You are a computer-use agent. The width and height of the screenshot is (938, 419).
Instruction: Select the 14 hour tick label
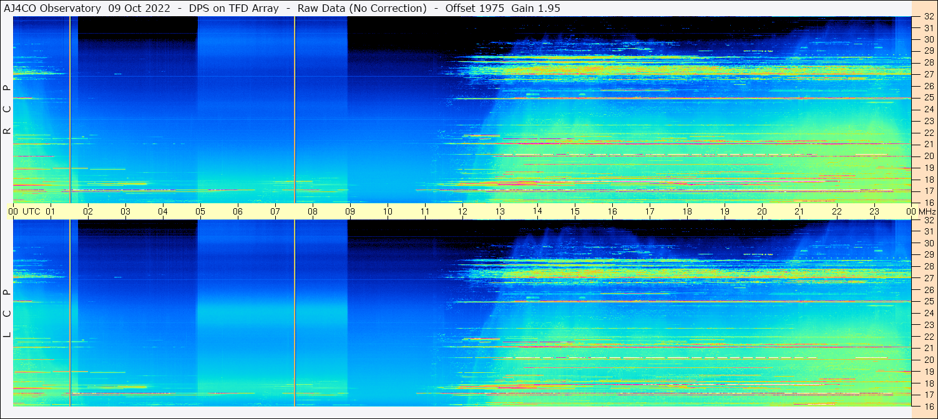[537, 211]
